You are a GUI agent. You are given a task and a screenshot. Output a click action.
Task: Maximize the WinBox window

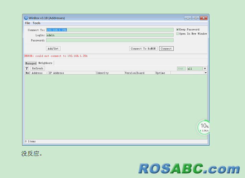(x=196, y=18)
